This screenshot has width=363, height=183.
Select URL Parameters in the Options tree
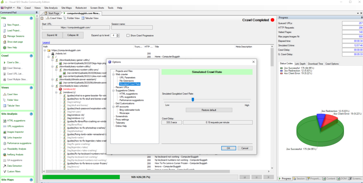(x=127, y=78)
